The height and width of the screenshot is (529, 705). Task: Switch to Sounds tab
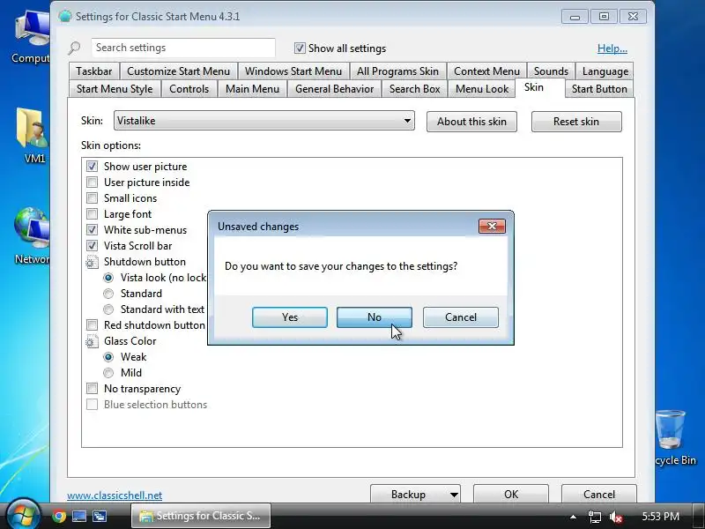pyautogui.click(x=551, y=71)
